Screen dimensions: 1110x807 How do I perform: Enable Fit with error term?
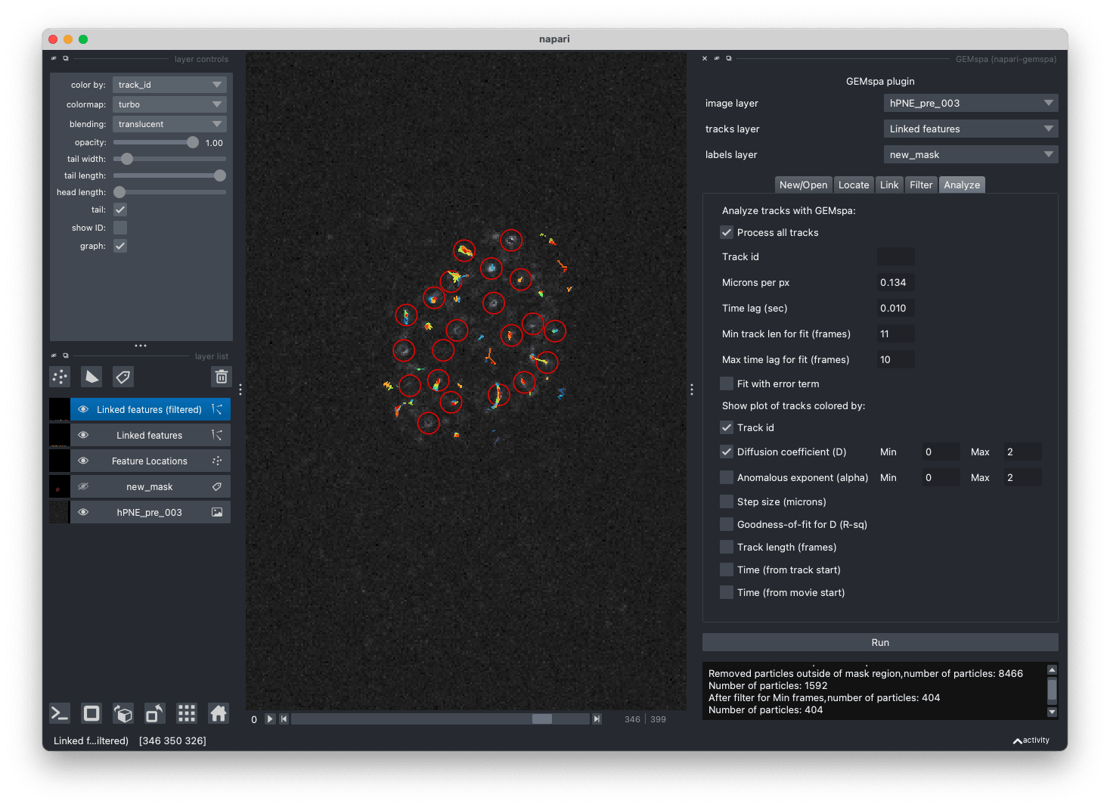coord(727,383)
